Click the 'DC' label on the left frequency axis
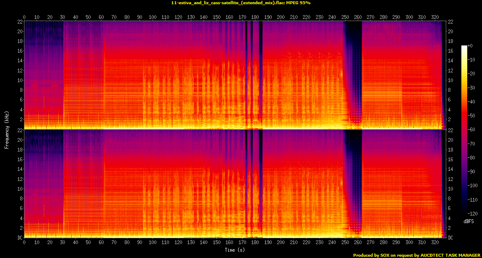Image resolution: width=482 pixels, height=258 pixels. pos(19,238)
